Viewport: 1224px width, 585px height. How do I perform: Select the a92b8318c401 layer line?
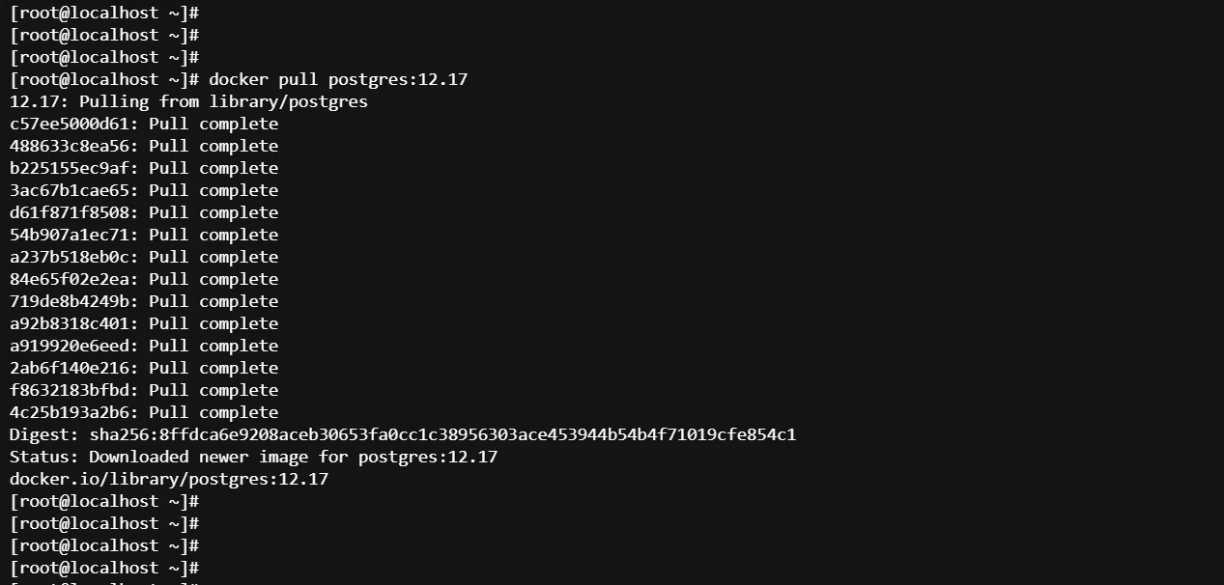click(x=144, y=323)
